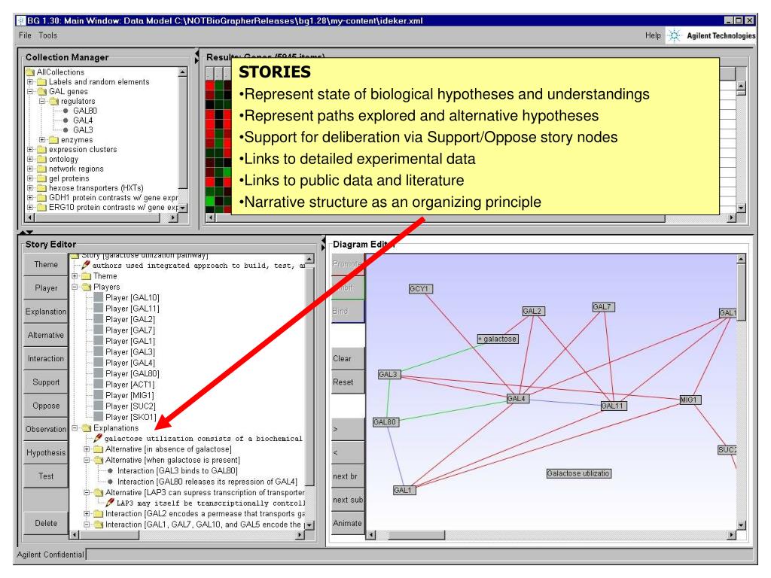Open the Help menu

tap(653, 35)
